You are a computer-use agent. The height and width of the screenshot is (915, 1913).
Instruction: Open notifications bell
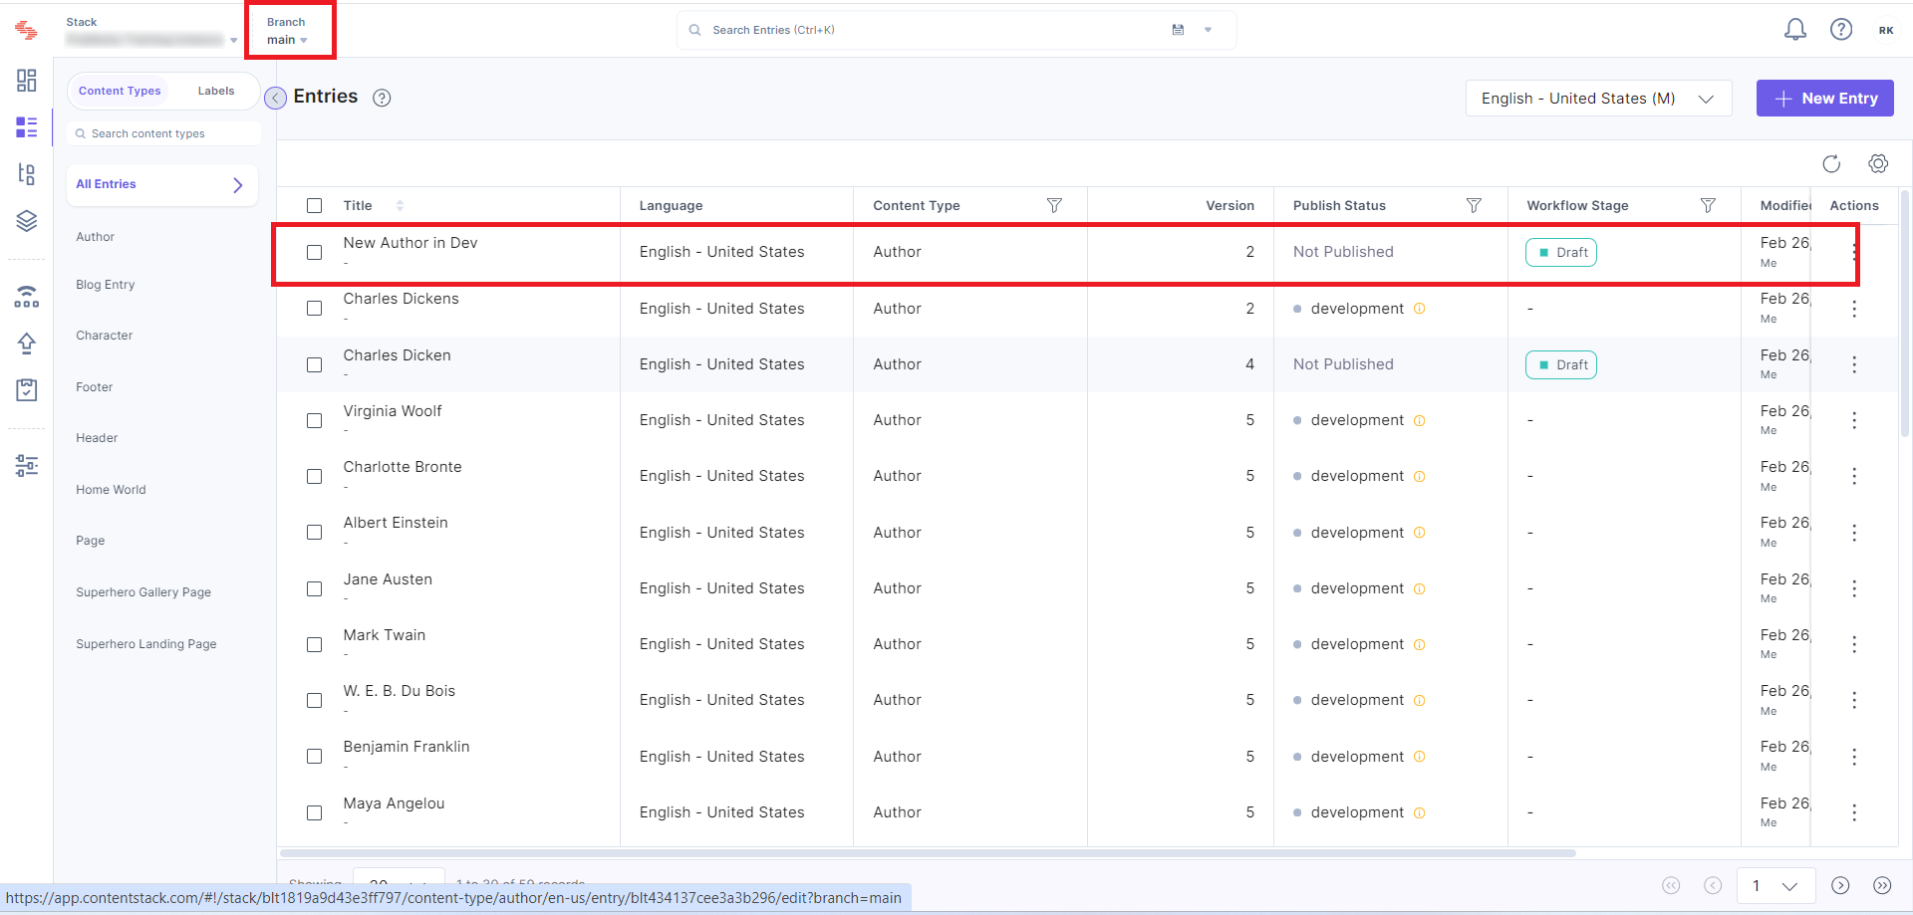1794,30
